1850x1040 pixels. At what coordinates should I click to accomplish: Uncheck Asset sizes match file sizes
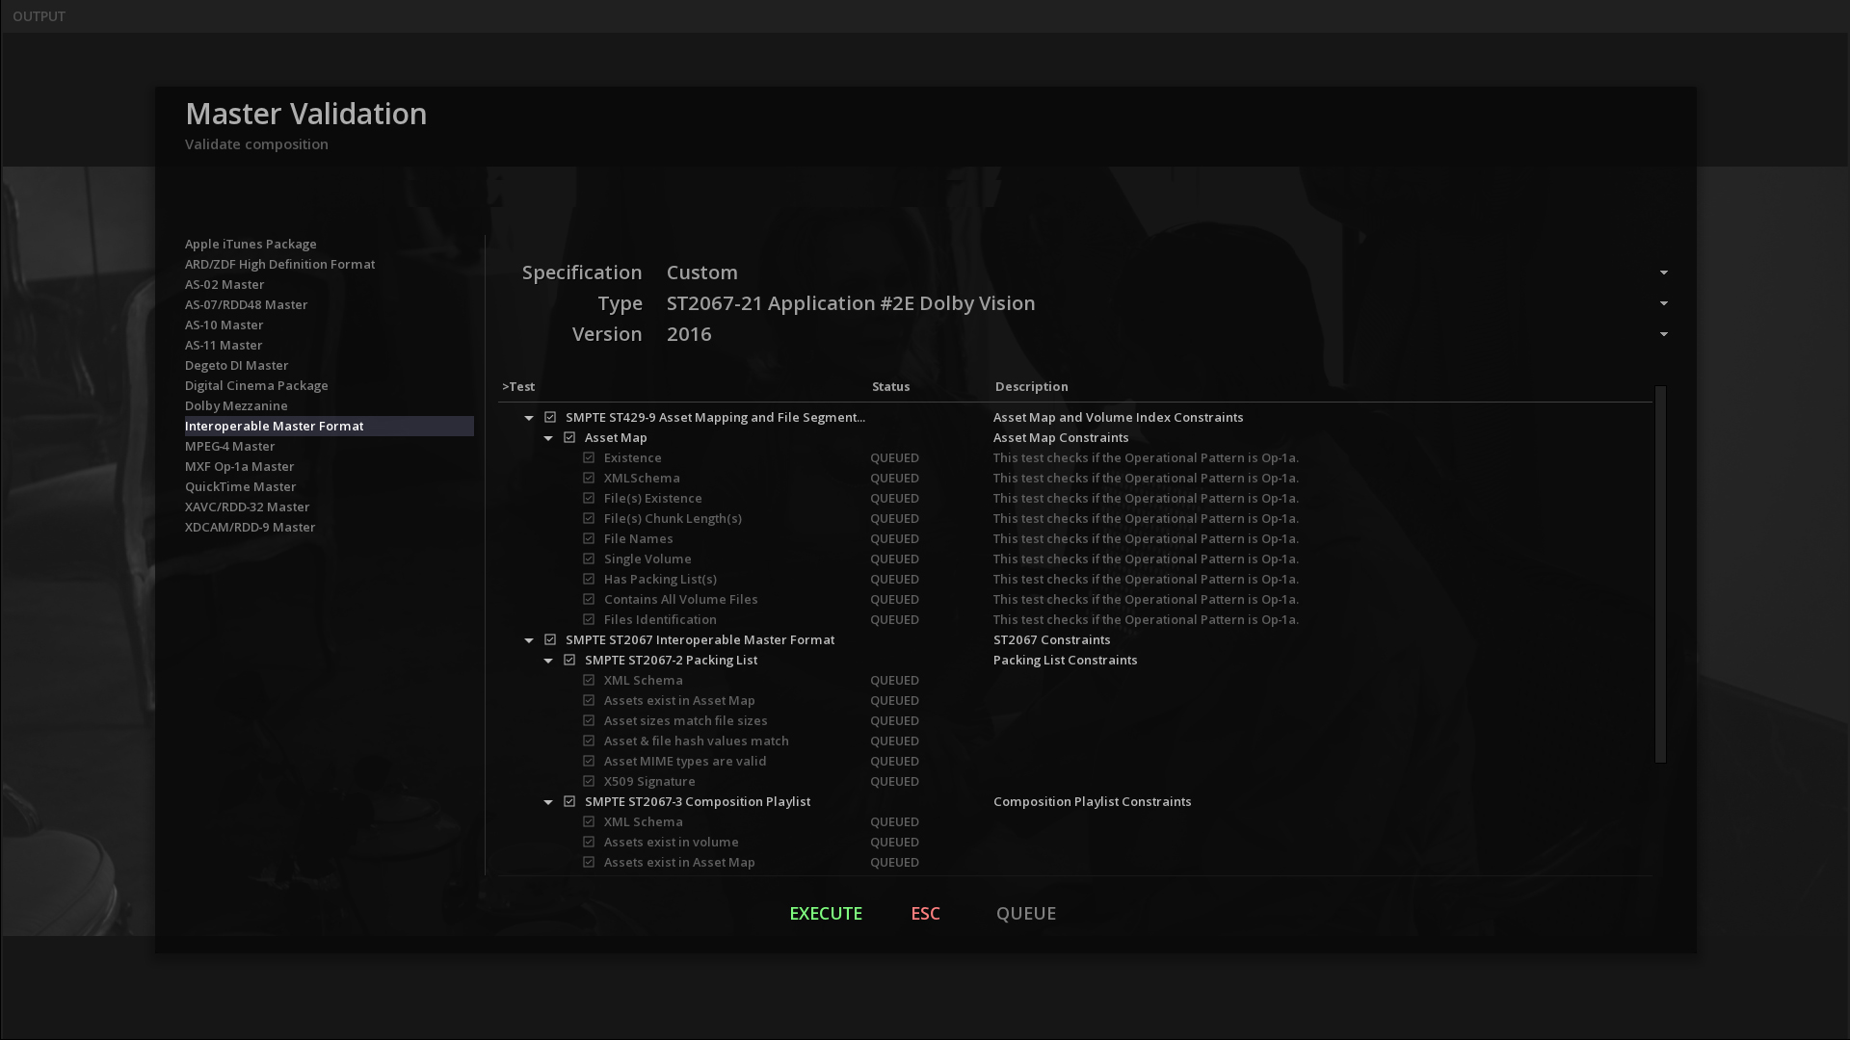point(589,720)
